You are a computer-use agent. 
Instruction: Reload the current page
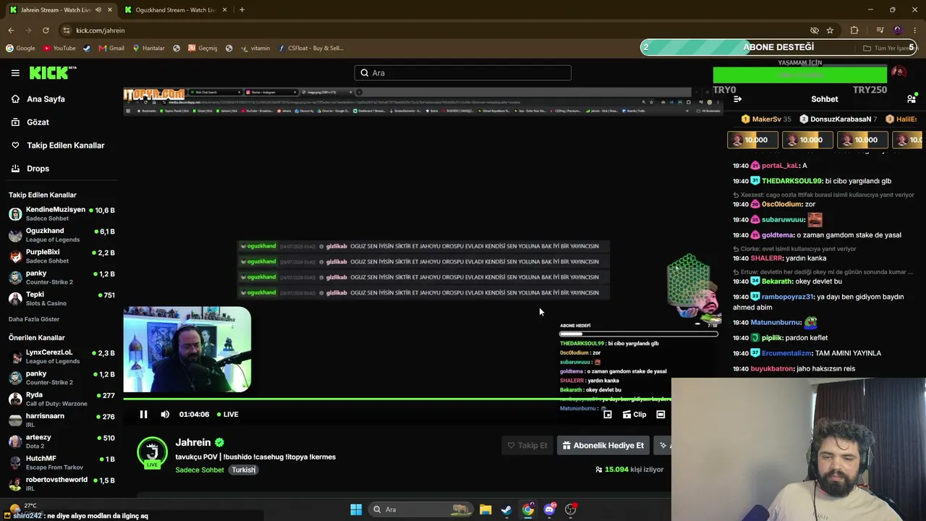46,30
